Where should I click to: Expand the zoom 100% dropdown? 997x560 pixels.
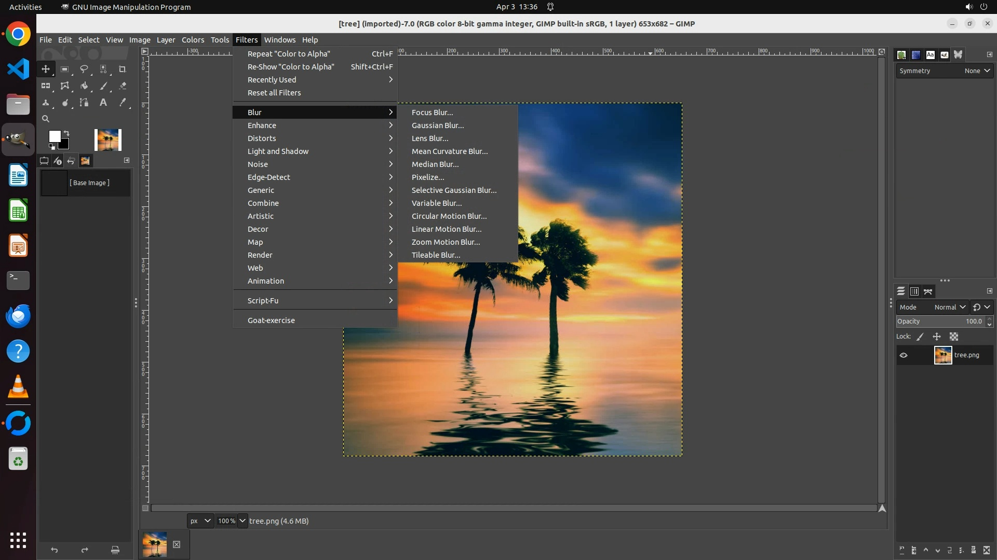tap(242, 521)
